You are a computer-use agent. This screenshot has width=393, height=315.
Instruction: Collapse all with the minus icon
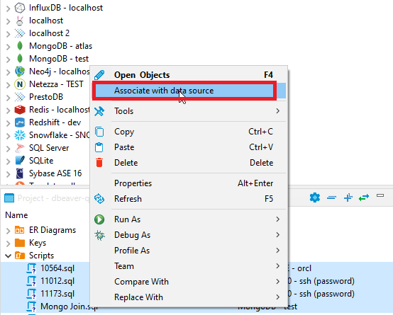coord(331,197)
